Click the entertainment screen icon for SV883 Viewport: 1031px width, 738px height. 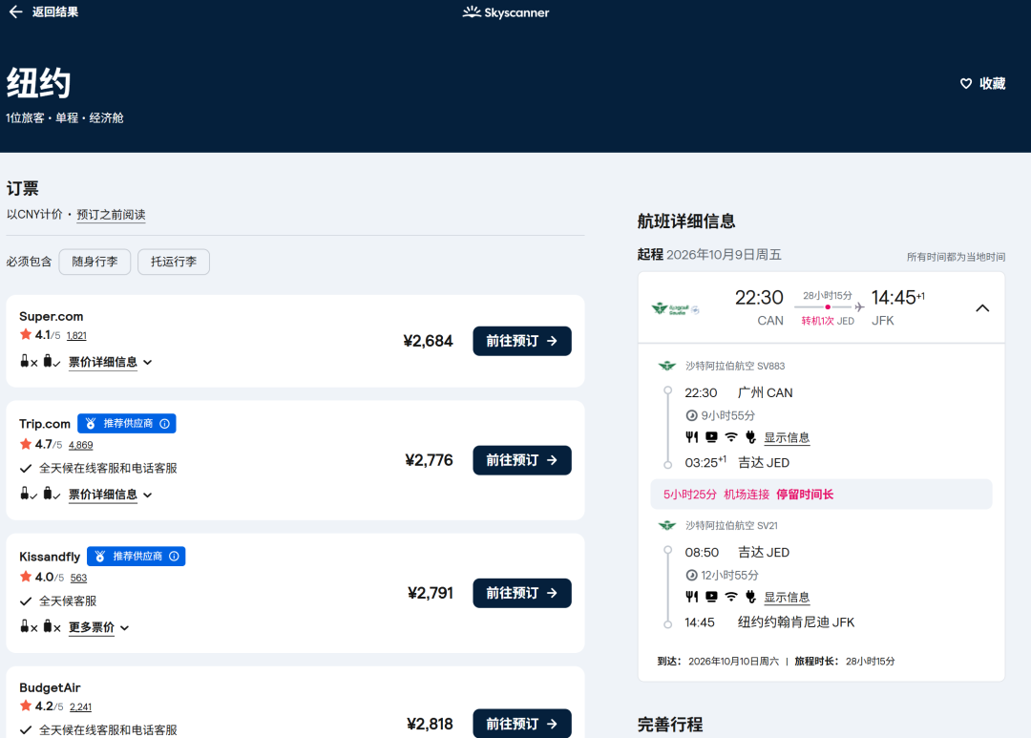point(711,436)
